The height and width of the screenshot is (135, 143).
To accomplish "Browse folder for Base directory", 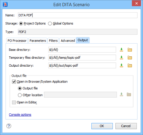I will click(x=130, y=50).
